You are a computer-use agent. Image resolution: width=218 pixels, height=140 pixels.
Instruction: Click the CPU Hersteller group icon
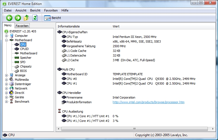(x=60, y=93)
